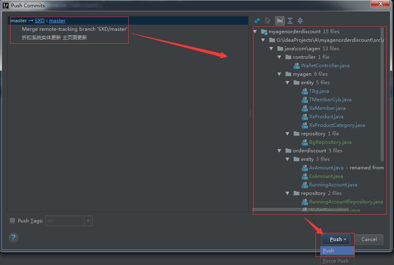
Task: Collapse repository 2 files node
Action: pyautogui.click(x=288, y=193)
